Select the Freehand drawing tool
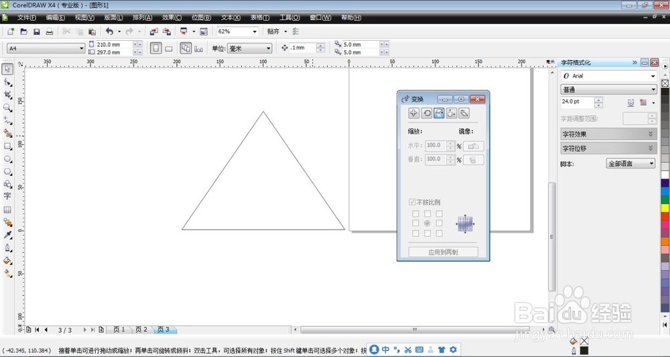 tap(7, 120)
